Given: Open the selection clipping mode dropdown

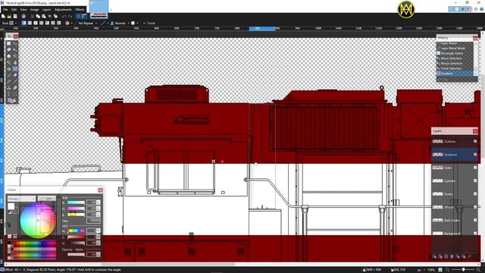Looking at the screenshot, I should (x=135, y=23).
